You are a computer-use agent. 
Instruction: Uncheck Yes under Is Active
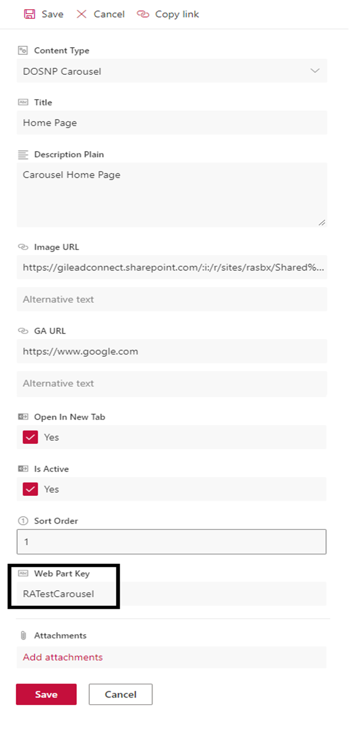click(30, 489)
